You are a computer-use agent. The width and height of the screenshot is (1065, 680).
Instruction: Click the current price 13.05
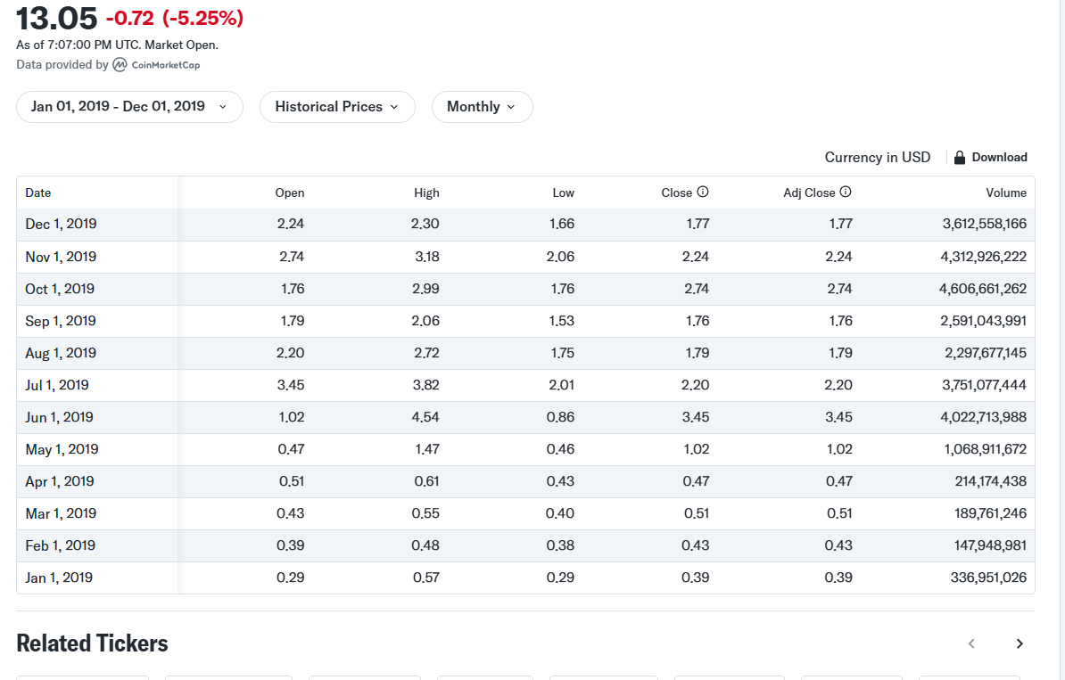[x=57, y=19]
